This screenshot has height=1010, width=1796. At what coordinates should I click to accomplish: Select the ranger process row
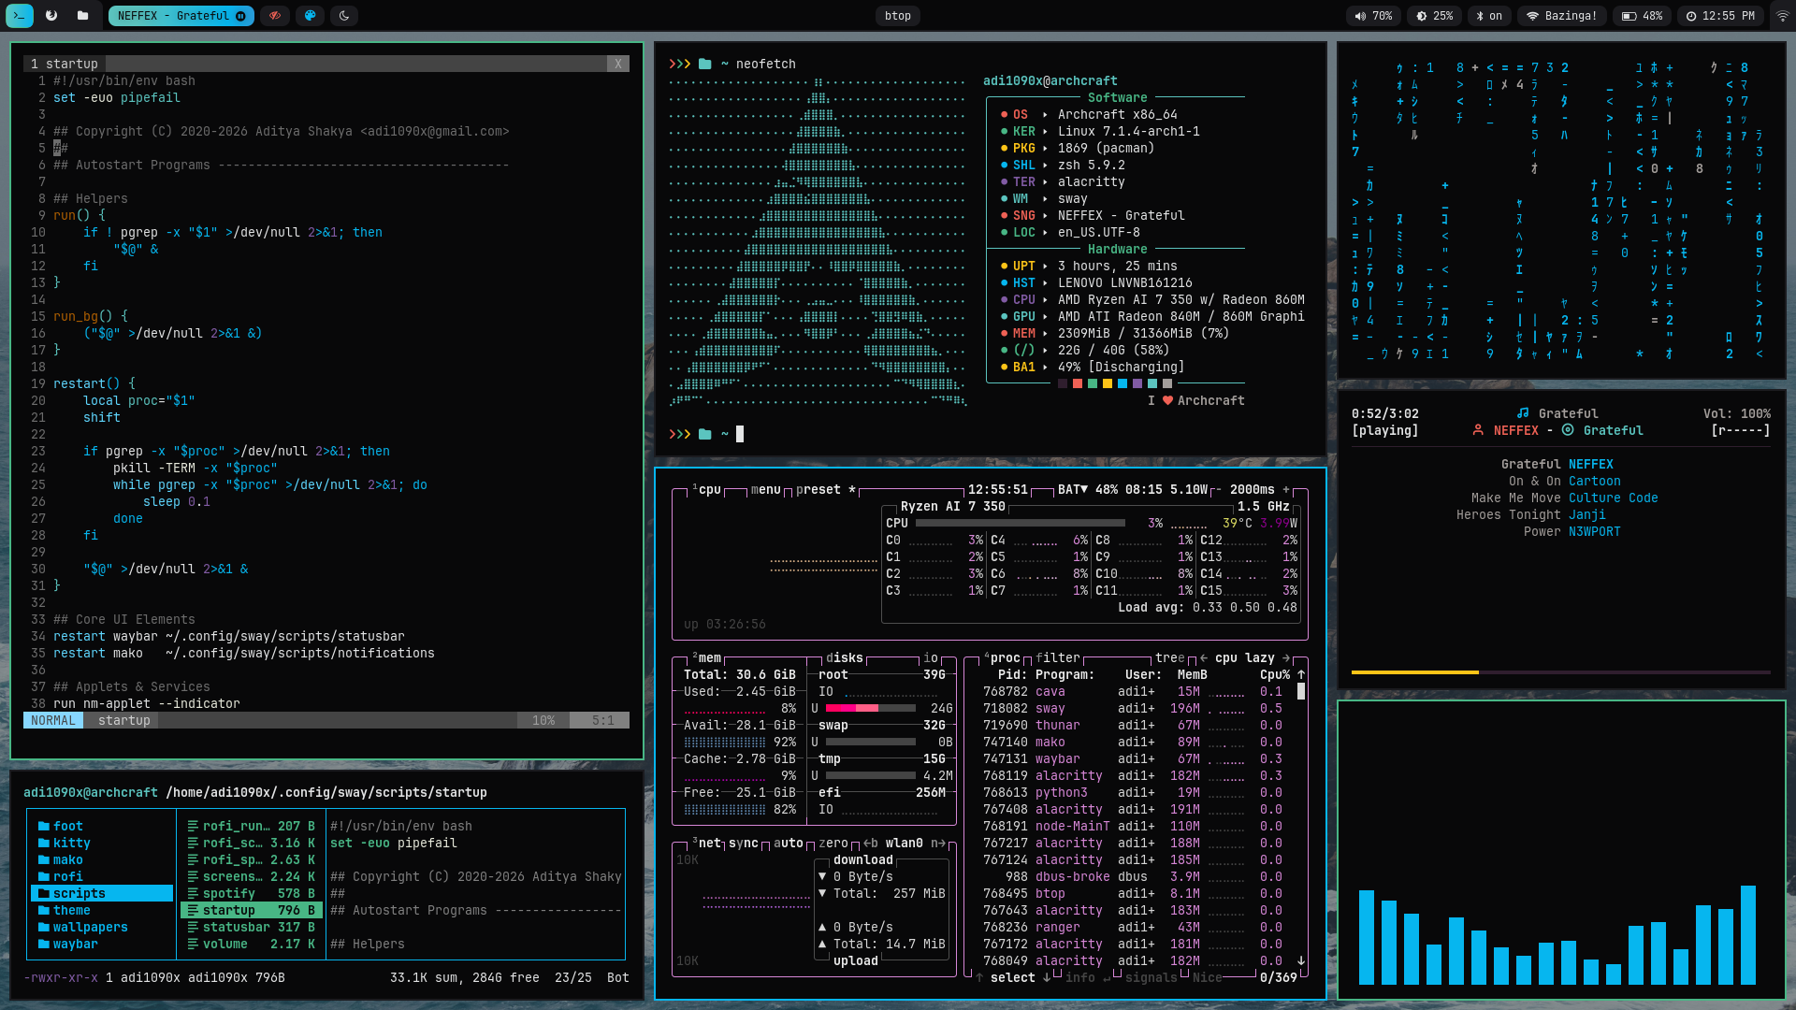[x=1133, y=927]
